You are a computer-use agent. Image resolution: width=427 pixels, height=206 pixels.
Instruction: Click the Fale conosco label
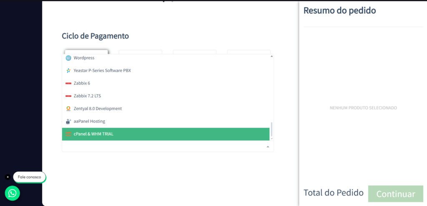30,177
